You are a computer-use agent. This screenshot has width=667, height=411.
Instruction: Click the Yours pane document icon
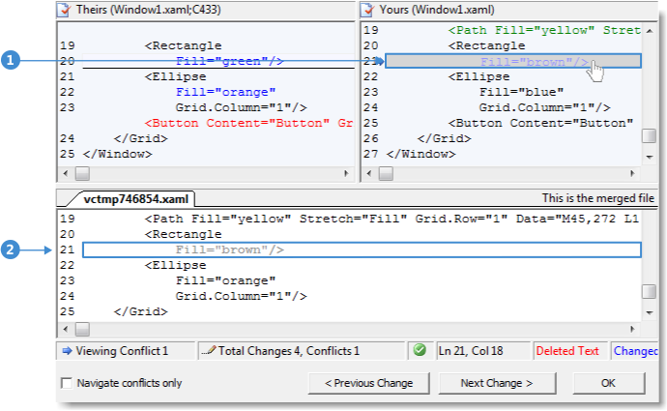[x=367, y=10]
